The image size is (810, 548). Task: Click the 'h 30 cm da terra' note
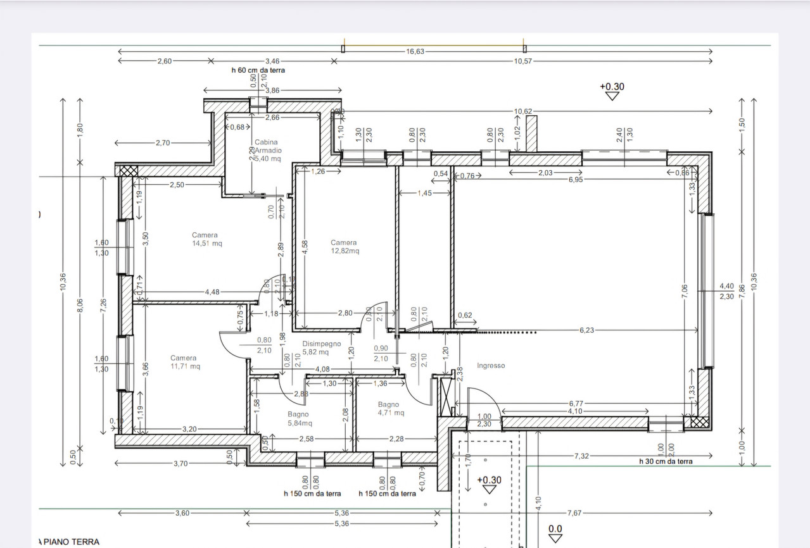pos(666,461)
